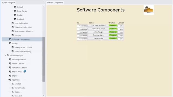Open Engine parameter page
Viewport: 173px width, 97px height.
tap(15, 76)
